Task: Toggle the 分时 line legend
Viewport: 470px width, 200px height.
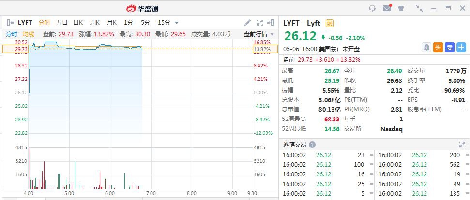Action: click(x=12, y=34)
